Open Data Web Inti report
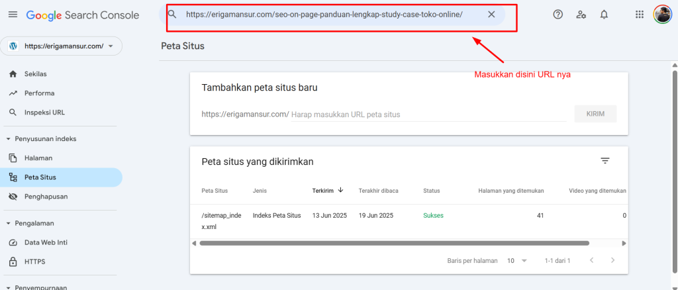 (46, 242)
